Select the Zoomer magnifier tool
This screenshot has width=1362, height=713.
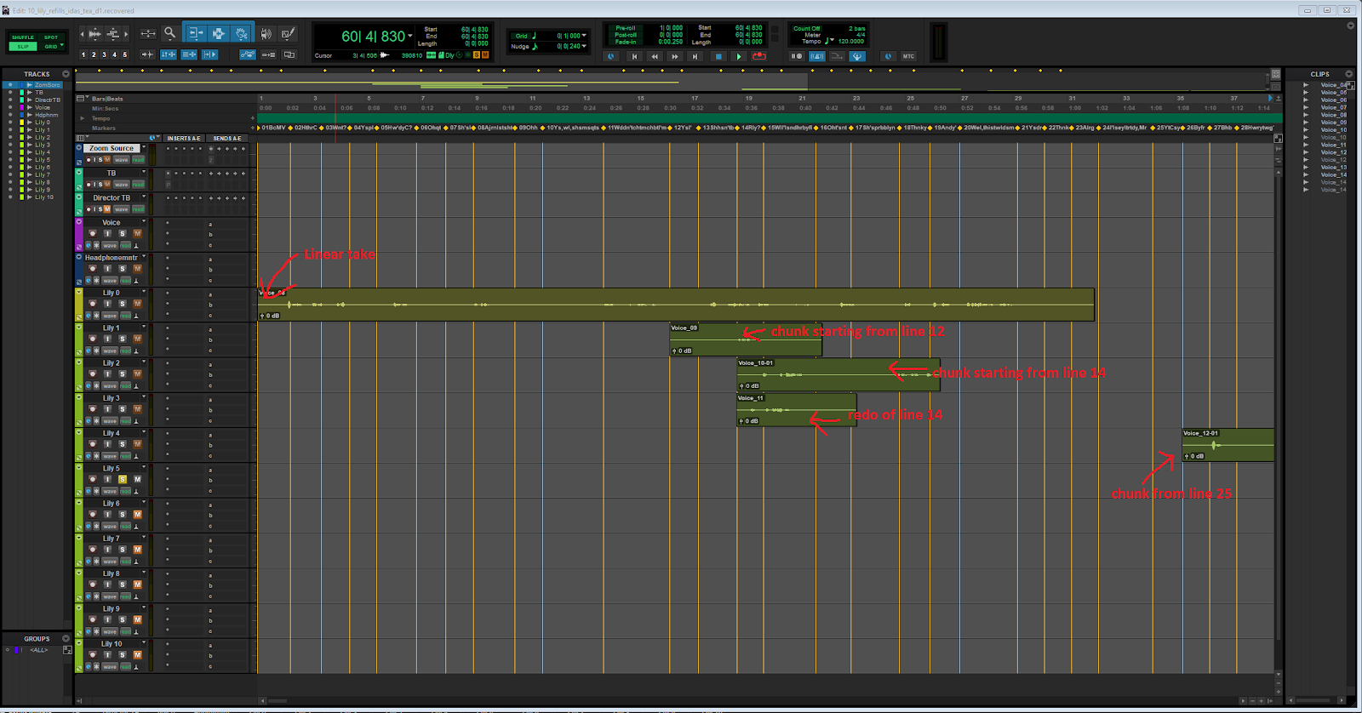169,33
